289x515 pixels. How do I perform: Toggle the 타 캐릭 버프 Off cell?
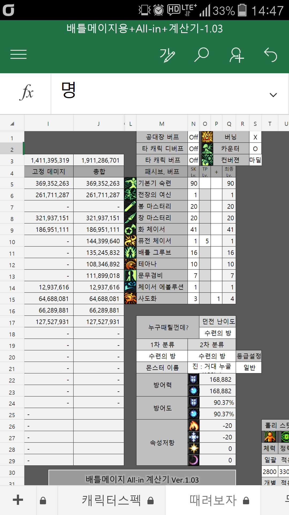pos(193,160)
